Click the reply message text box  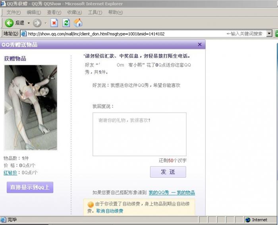pos(139,134)
